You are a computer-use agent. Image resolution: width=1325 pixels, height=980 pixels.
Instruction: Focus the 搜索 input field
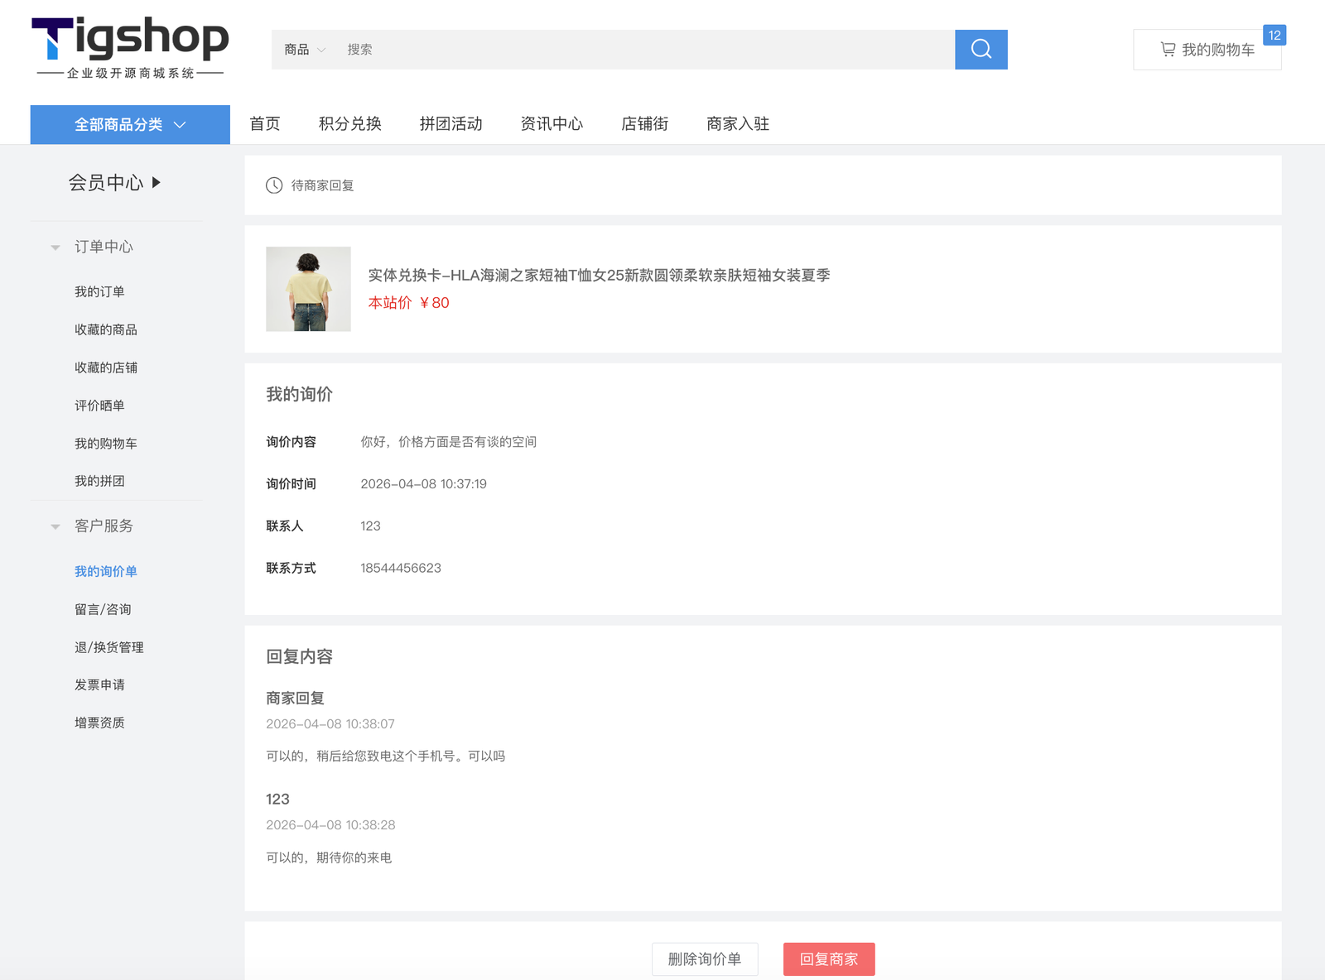(646, 50)
